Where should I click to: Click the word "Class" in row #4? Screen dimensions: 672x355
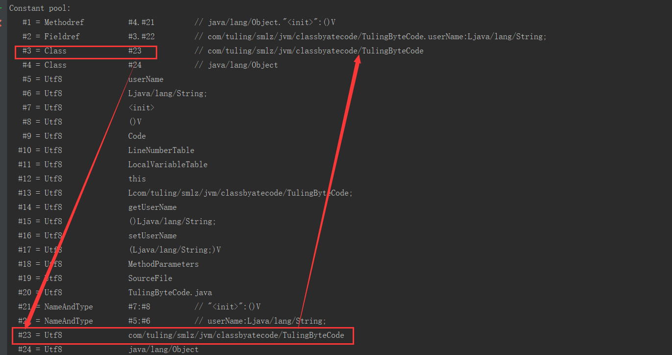point(55,65)
